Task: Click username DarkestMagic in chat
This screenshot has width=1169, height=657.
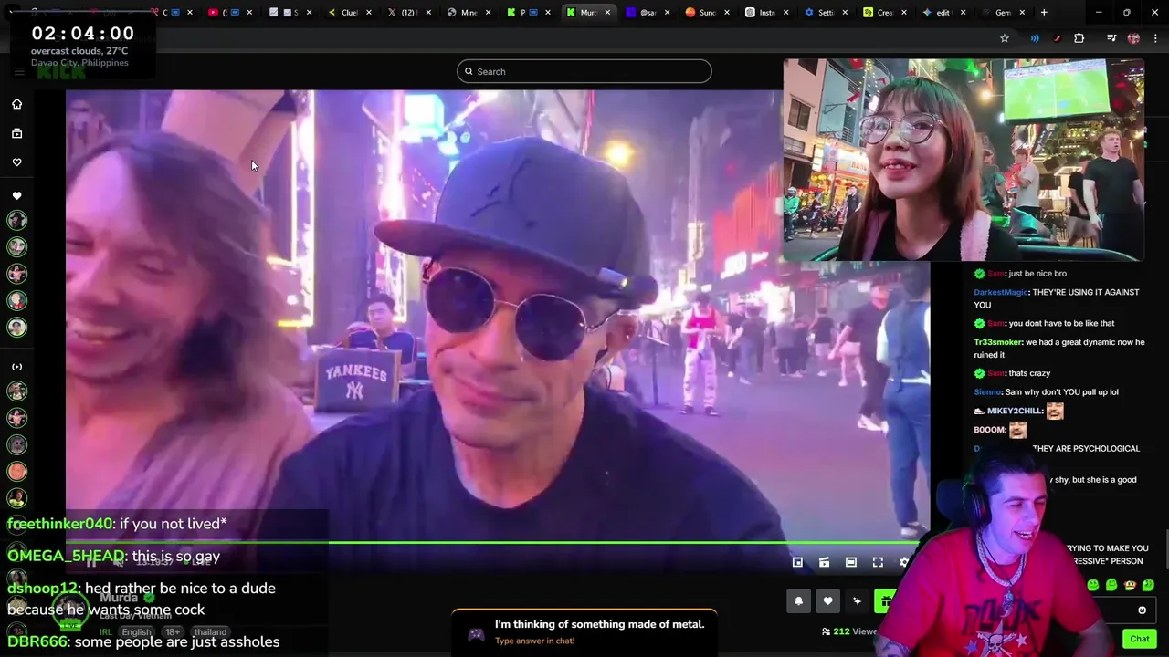Action: [x=1001, y=292]
